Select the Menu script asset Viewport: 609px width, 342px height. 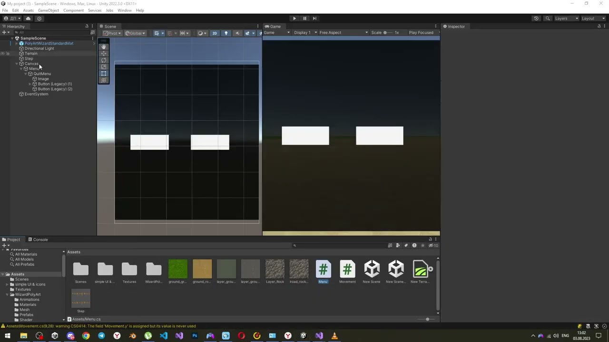[323, 272]
